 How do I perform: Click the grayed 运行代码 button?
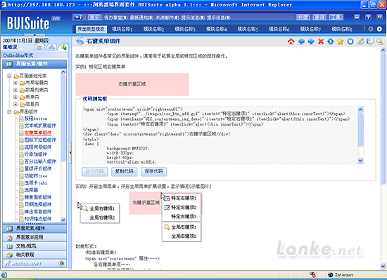(94, 171)
